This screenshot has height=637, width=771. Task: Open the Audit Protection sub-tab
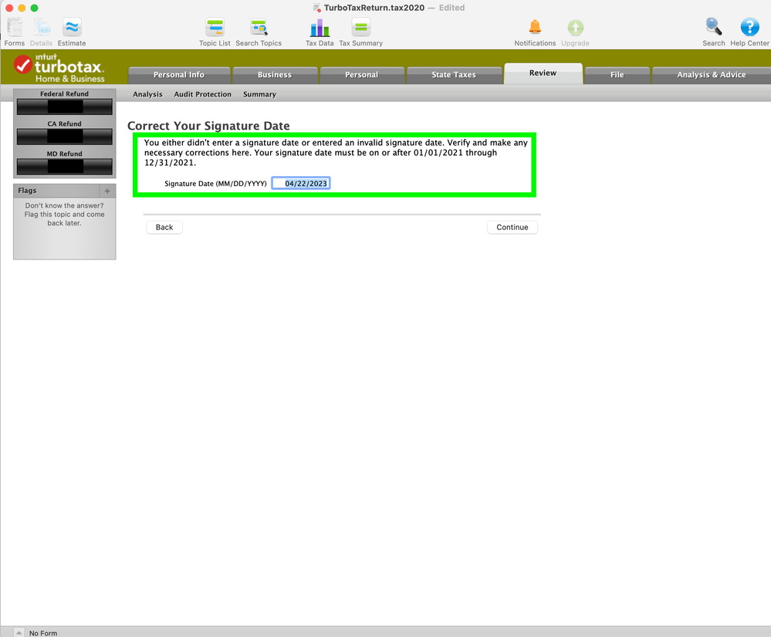point(202,94)
